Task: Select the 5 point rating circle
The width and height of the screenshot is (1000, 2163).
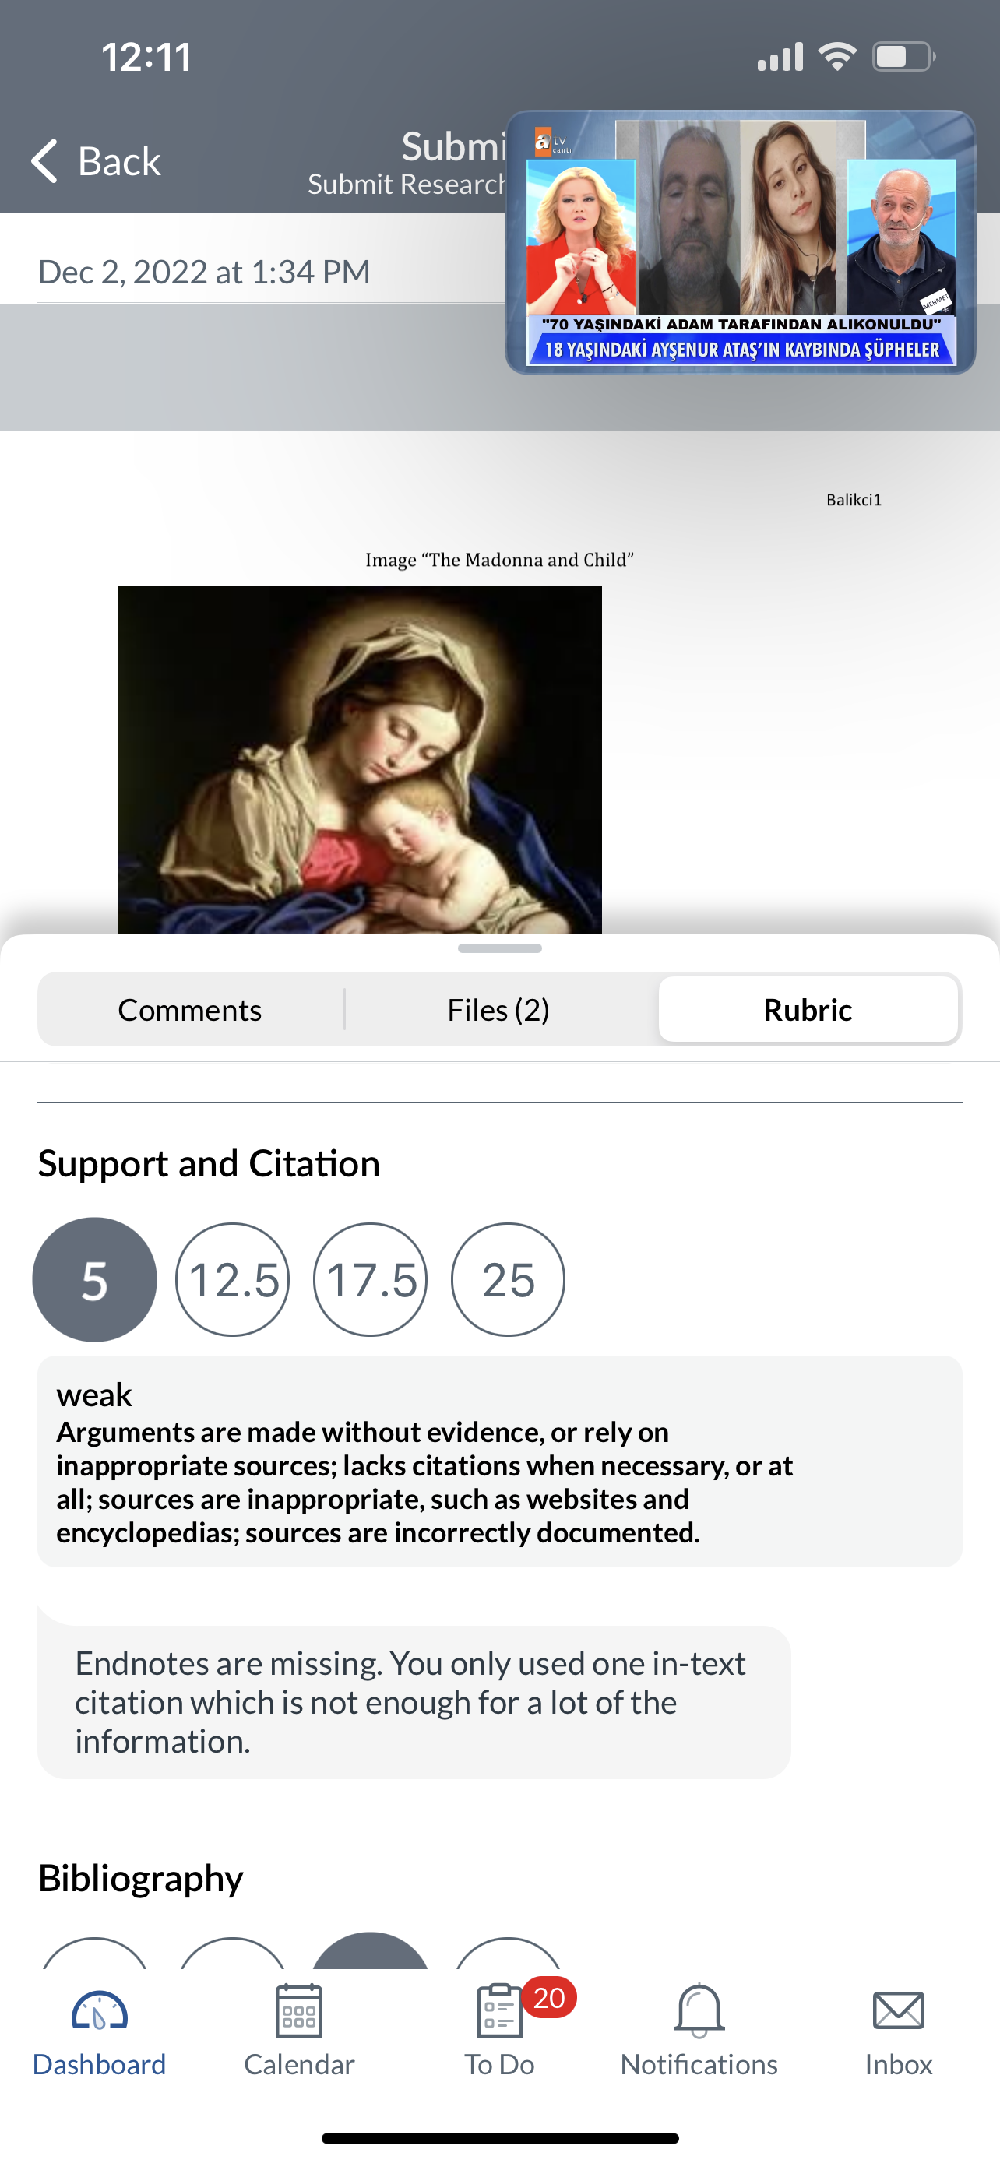Action: pos(94,1280)
